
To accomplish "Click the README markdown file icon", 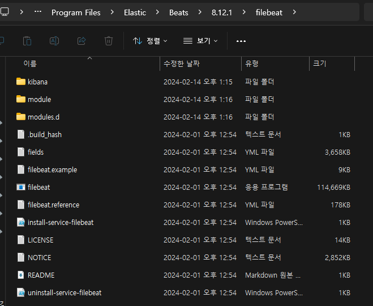I will 21,275.
